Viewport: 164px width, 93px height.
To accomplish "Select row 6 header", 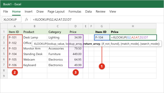I will tap(4, 59).
